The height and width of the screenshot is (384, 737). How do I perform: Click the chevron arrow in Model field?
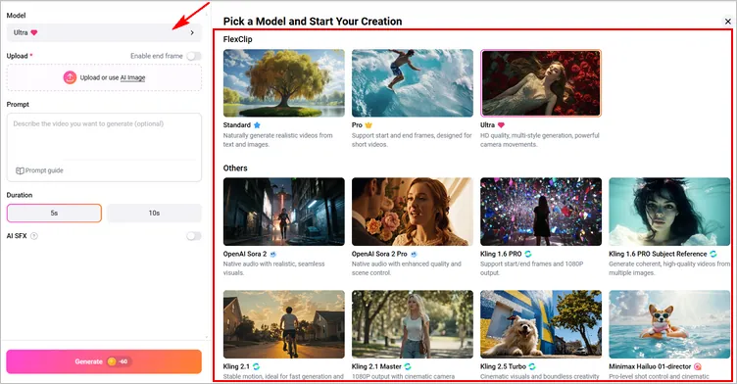point(192,33)
